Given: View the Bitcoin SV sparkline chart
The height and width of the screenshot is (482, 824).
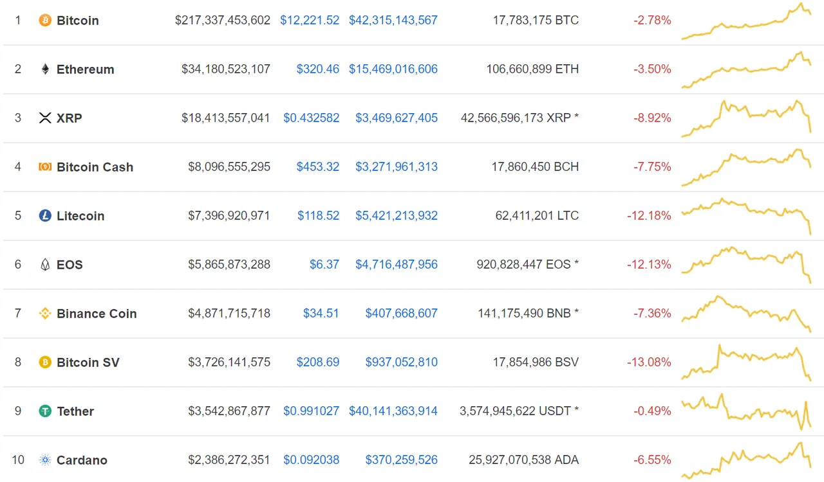Looking at the screenshot, I should (747, 363).
